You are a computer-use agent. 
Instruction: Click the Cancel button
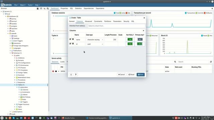[121, 75]
